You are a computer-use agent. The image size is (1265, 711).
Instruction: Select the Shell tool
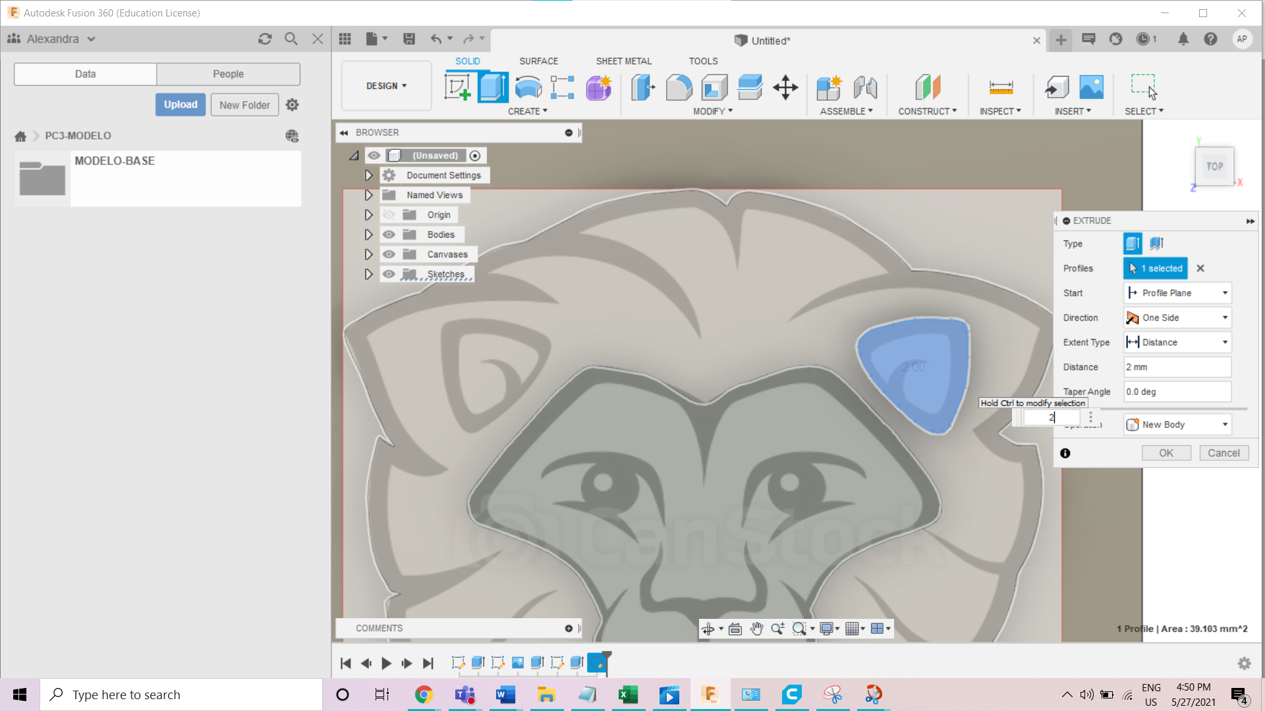click(x=714, y=87)
